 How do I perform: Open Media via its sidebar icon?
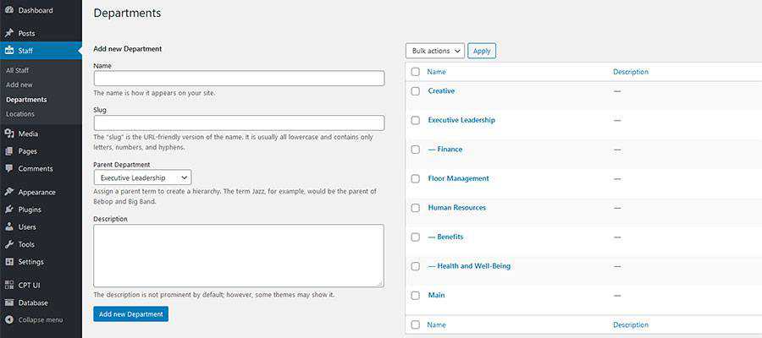coord(8,134)
